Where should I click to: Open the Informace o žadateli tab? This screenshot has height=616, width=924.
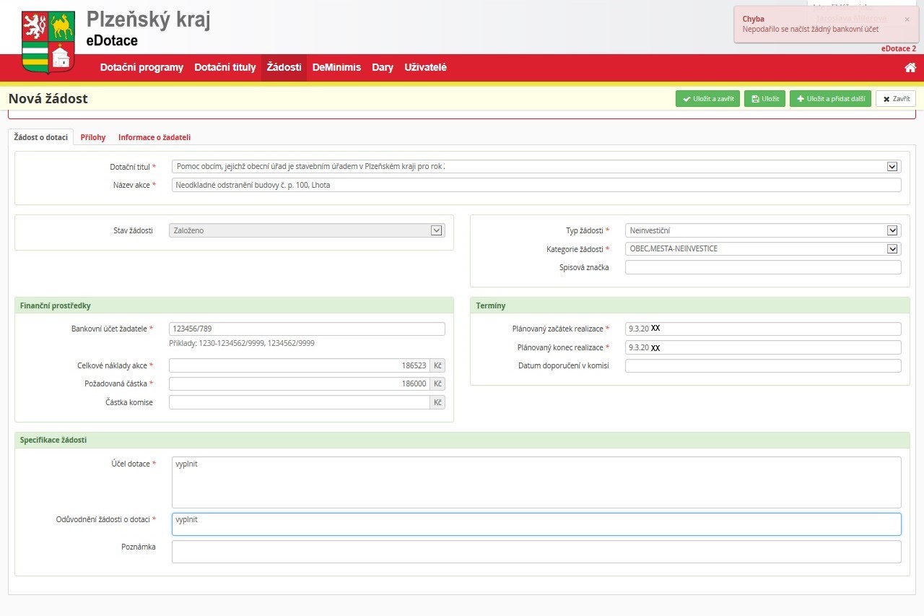click(x=154, y=137)
